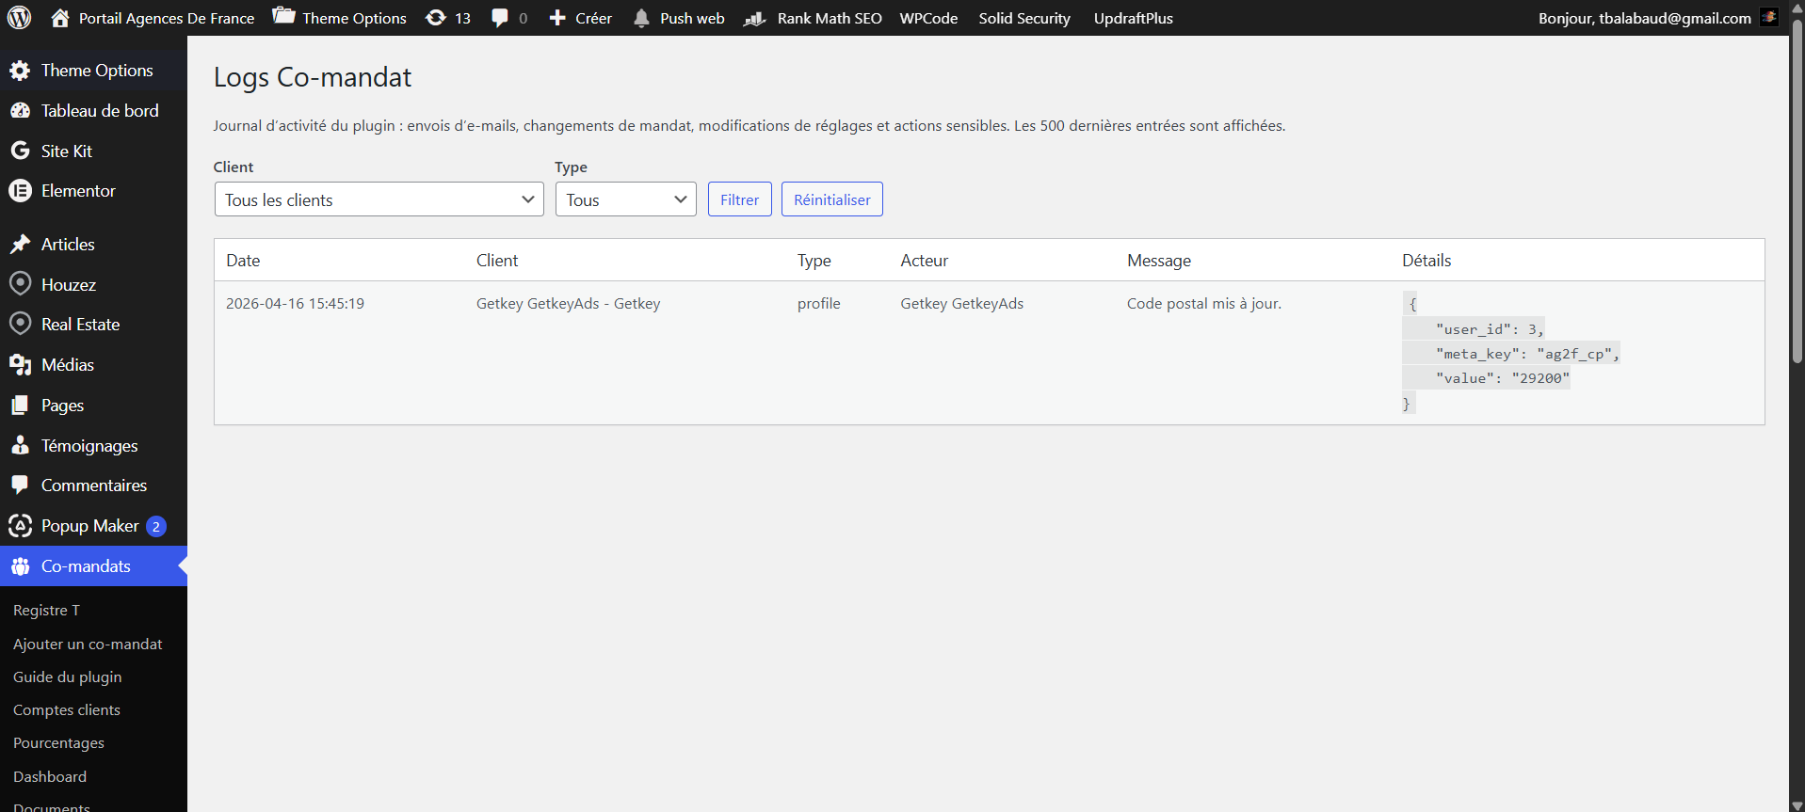Open the updates icon showing 13
Screen dimensions: 1805x812
point(436,18)
